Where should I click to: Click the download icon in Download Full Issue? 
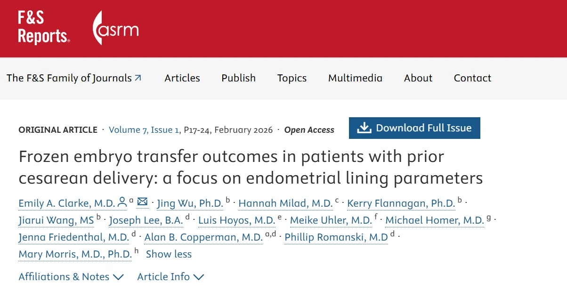pos(364,128)
